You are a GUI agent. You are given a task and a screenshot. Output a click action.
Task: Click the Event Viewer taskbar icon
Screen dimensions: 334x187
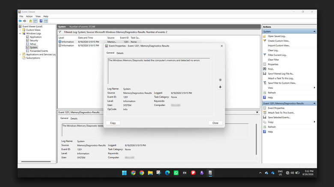(210, 173)
